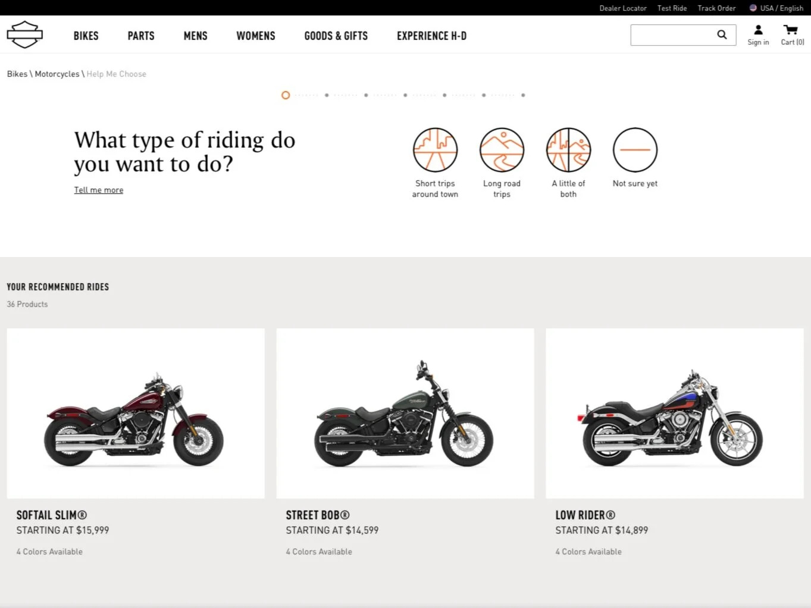The image size is (811, 608).
Task: Open the Mens menu
Action: tap(196, 36)
